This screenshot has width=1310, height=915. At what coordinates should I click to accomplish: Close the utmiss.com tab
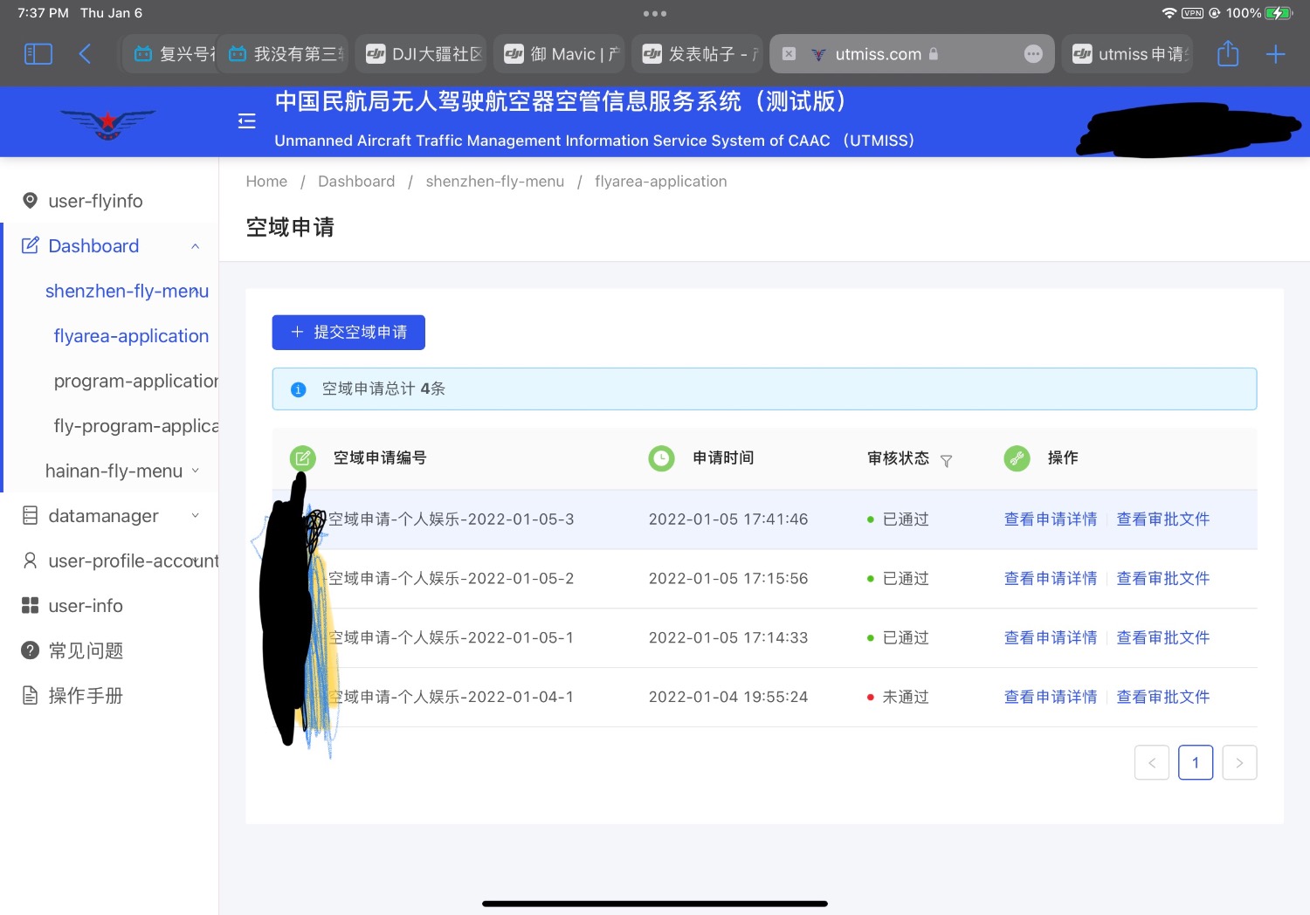pyautogui.click(x=789, y=54)
